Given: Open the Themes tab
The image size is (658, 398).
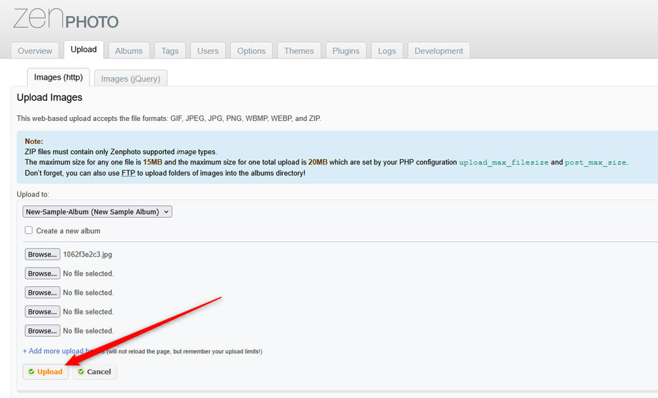Looking at the screenshot, I should click(x=299, y=50).
